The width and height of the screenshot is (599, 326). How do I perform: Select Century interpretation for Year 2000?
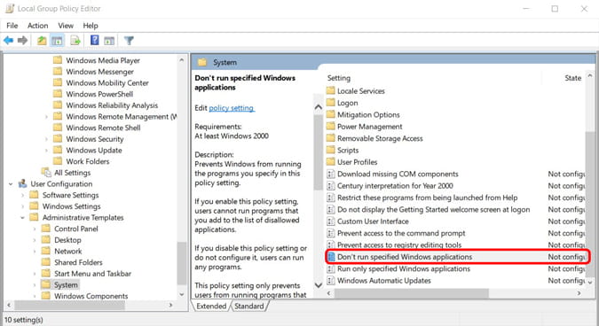coord(395,186)
